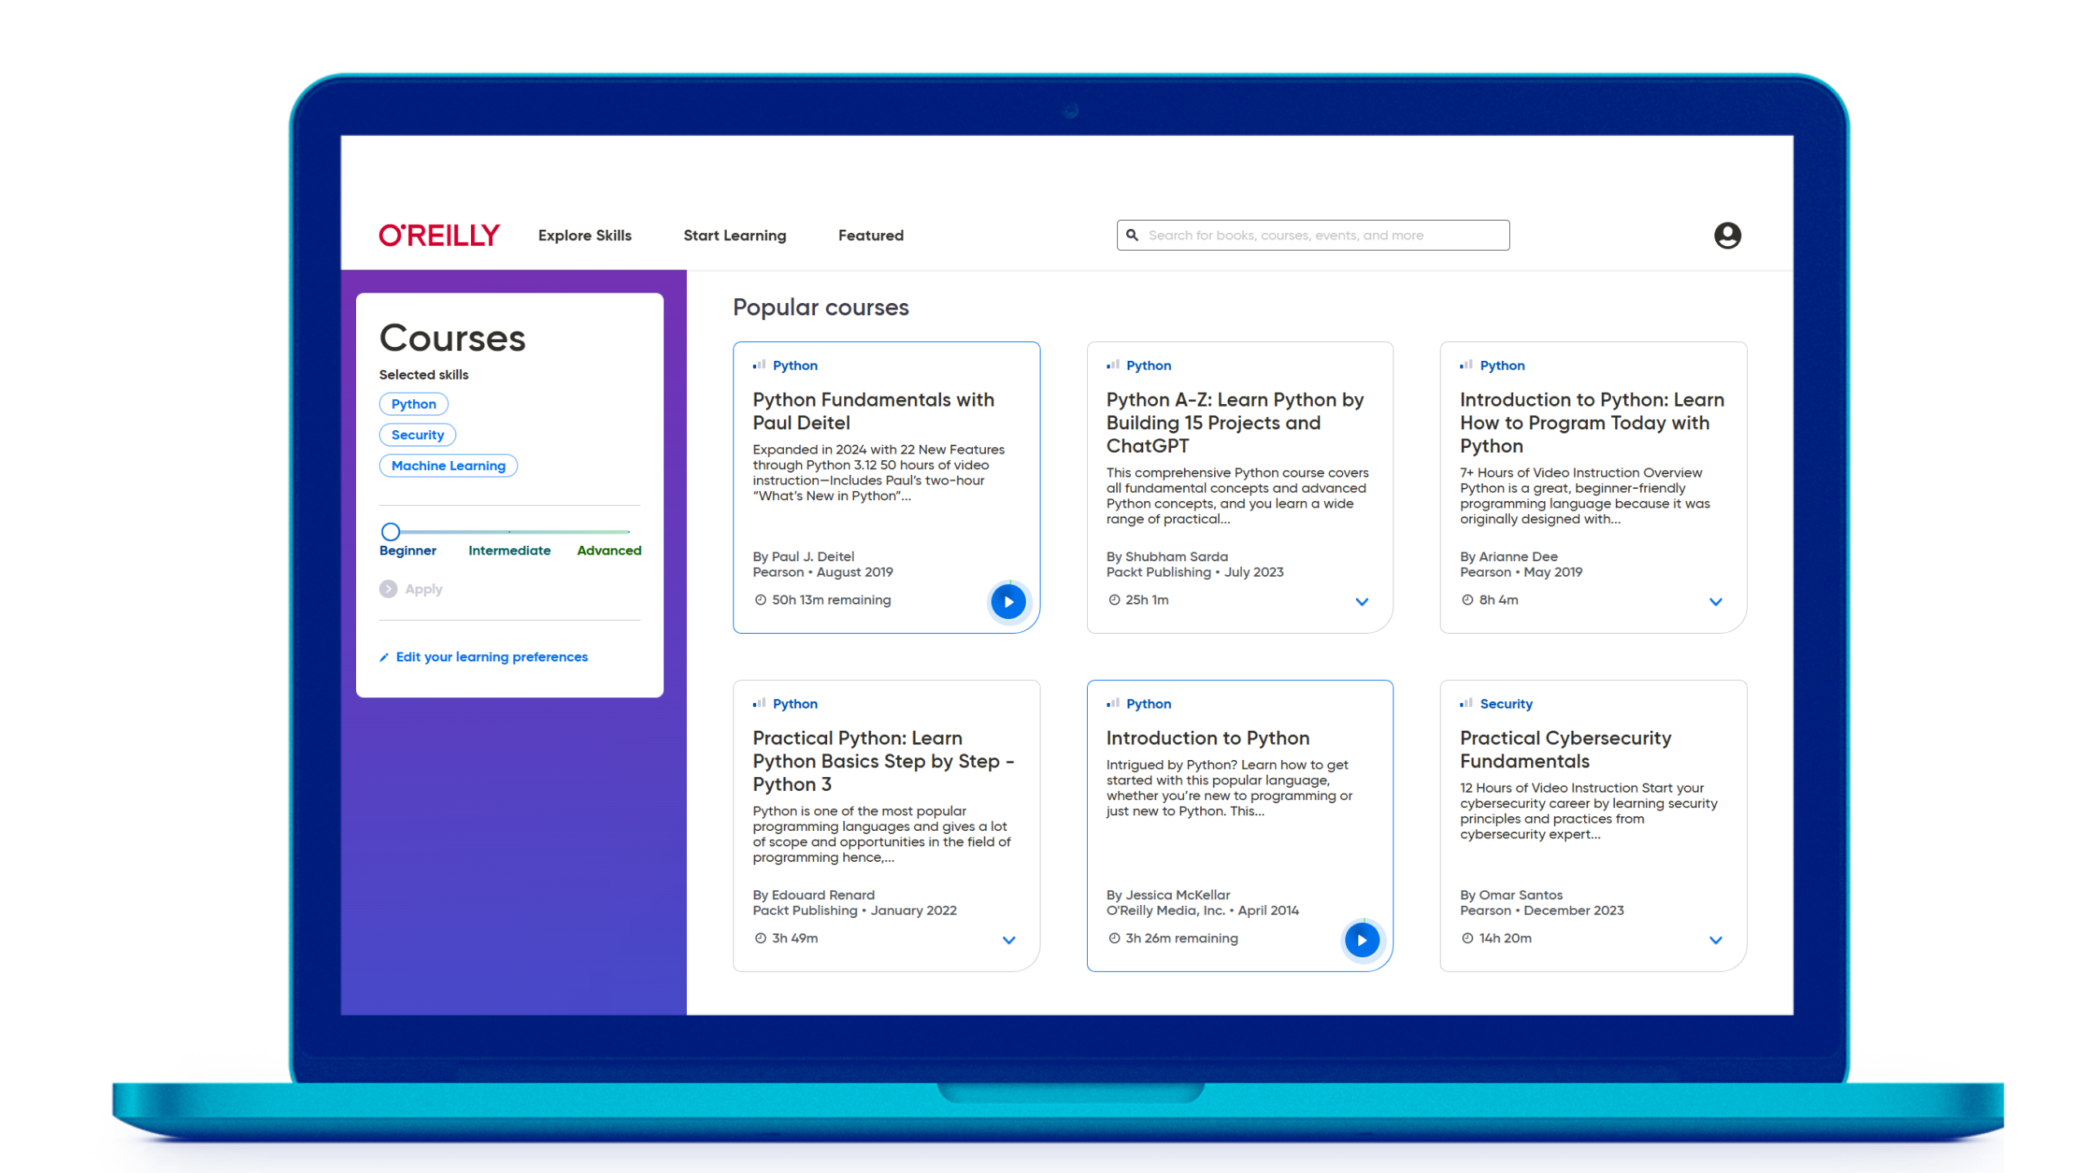This screenshot has height=1173, width=2086.
Task: Open the Introduction to Python title
Action: (x=1208, y=738)
